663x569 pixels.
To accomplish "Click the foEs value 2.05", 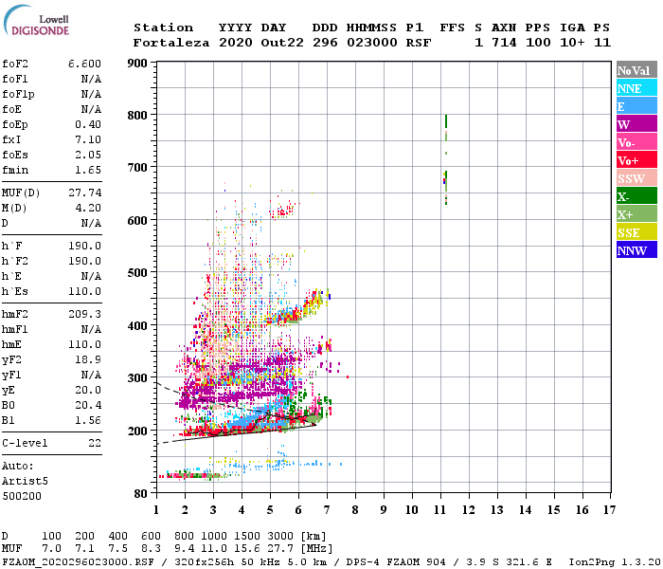I will click(x=88, y=155).
